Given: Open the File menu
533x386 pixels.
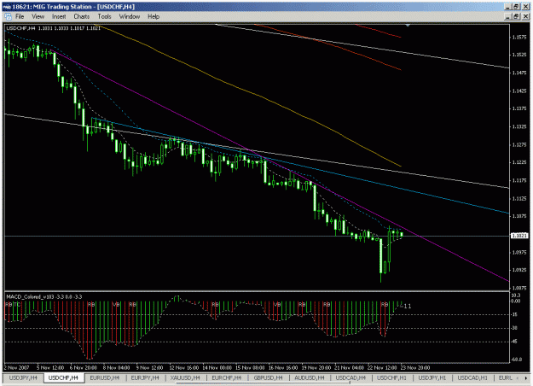Looking at the screenshot, I should [20, 16].
